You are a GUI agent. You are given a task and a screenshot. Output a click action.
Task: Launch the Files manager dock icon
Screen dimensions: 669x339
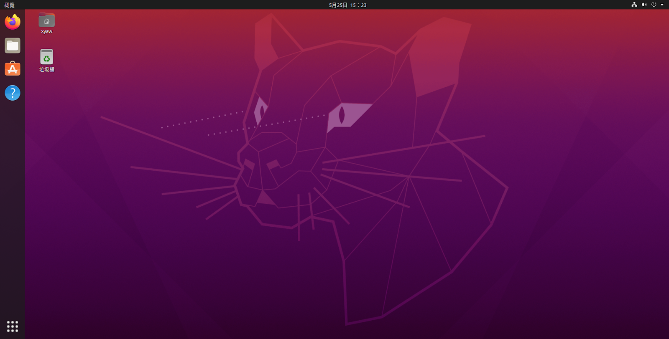13,46
